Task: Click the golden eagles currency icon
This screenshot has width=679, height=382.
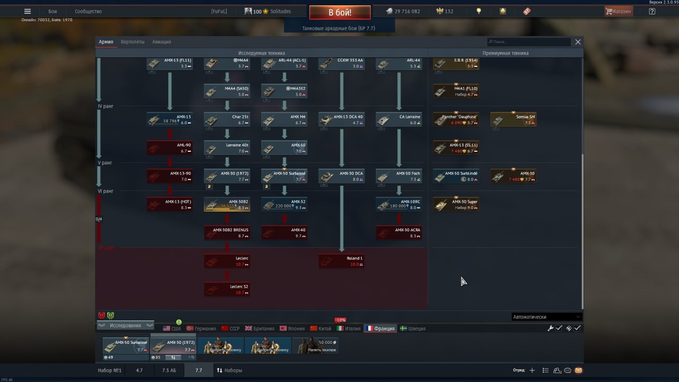Action: 439,11
